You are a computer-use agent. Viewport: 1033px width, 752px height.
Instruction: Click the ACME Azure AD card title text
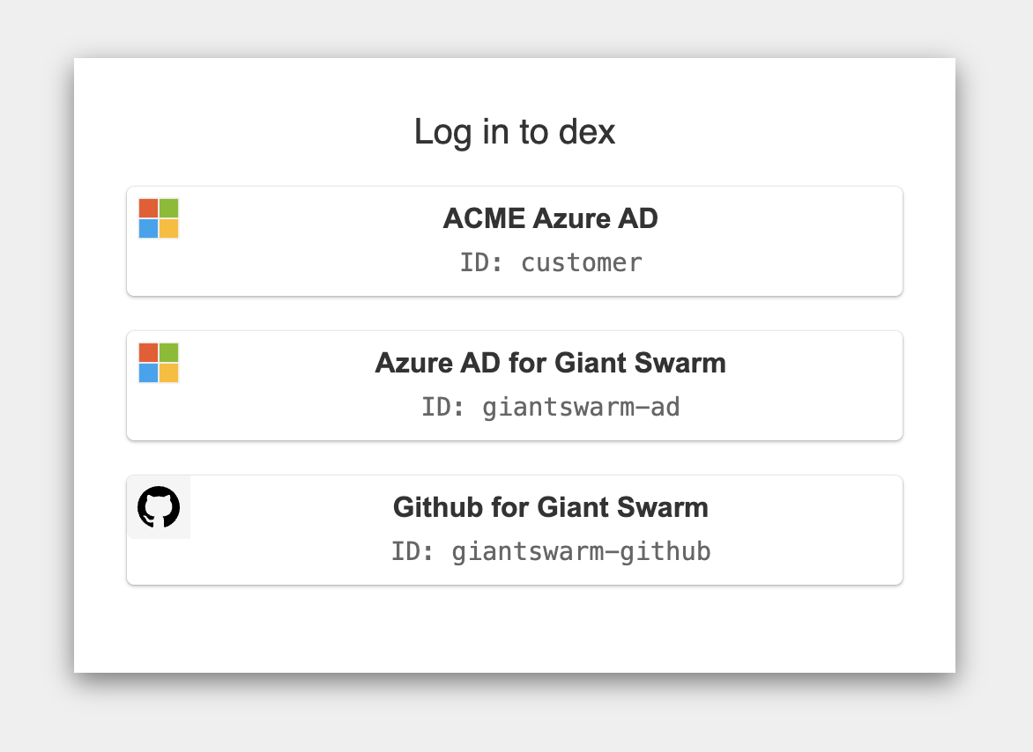coord(550,217)
